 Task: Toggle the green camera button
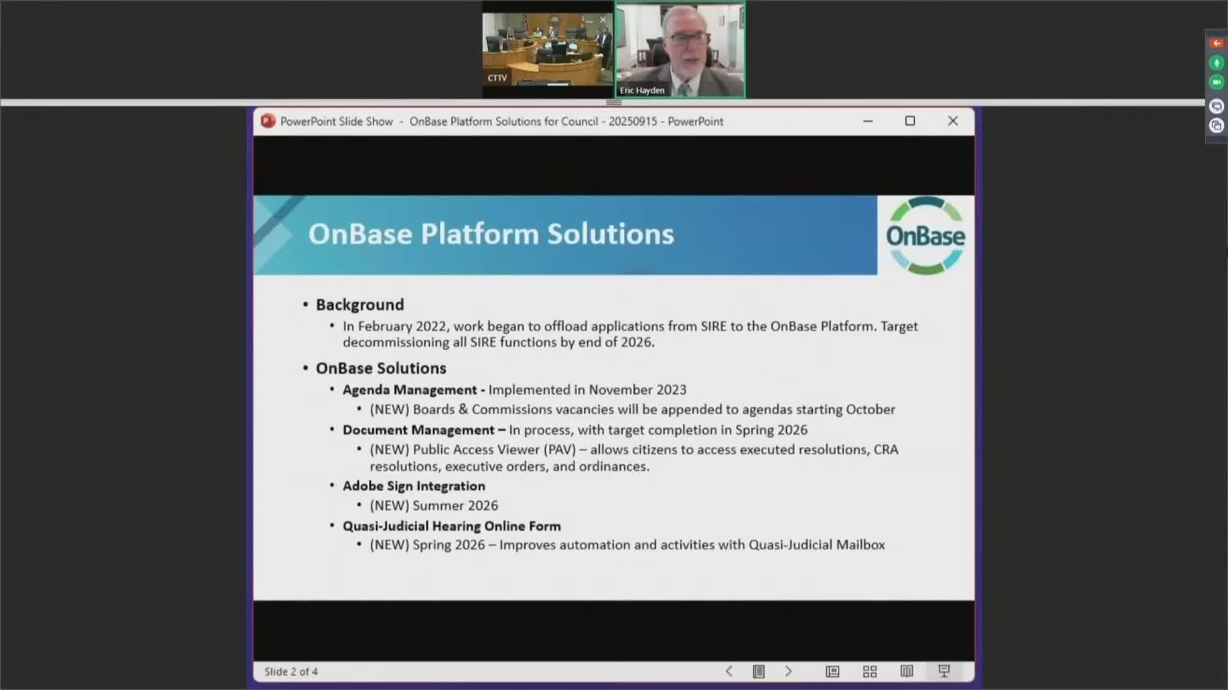pos(1216,82)
